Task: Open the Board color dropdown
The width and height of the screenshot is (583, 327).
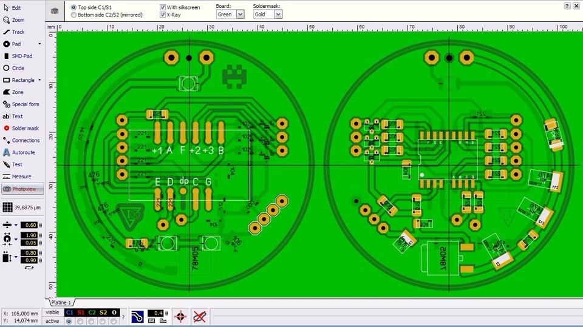Action: click(240, 15)
